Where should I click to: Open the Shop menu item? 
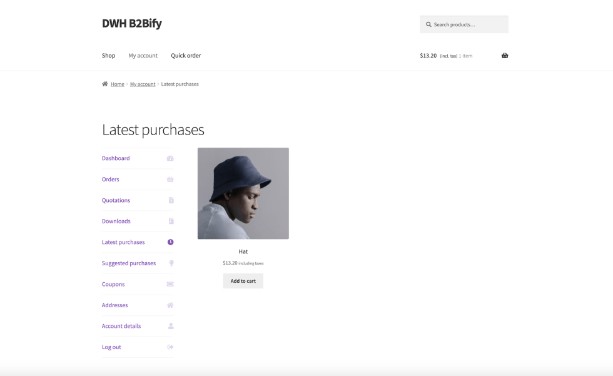tap(108, 56)
